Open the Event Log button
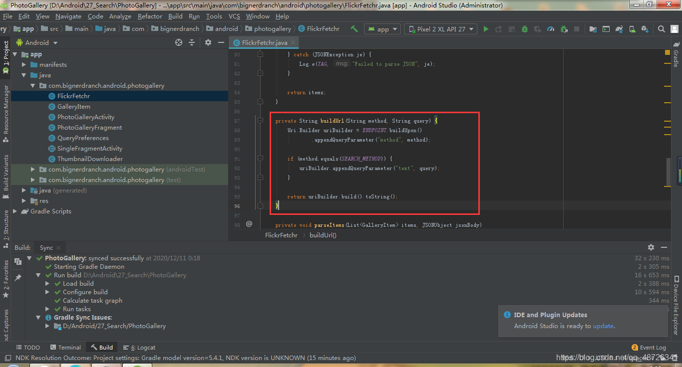 pyautogui.click(x=649, y=348)
